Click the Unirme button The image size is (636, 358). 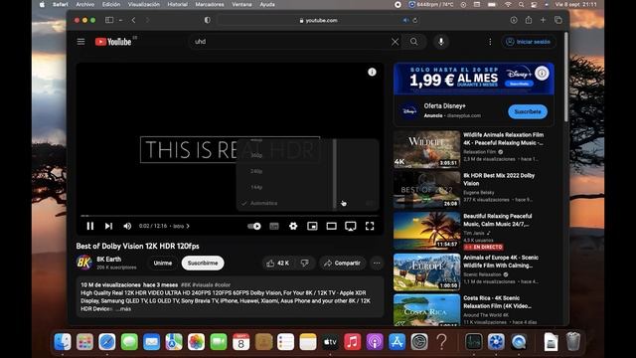point(163,263)
